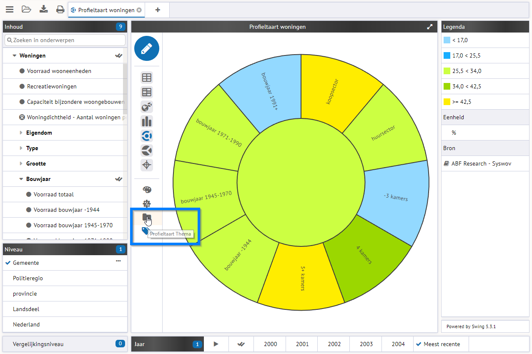Select the crosshair radar chart icon
This screenshot has width=532, height=354.
(147, 165)
